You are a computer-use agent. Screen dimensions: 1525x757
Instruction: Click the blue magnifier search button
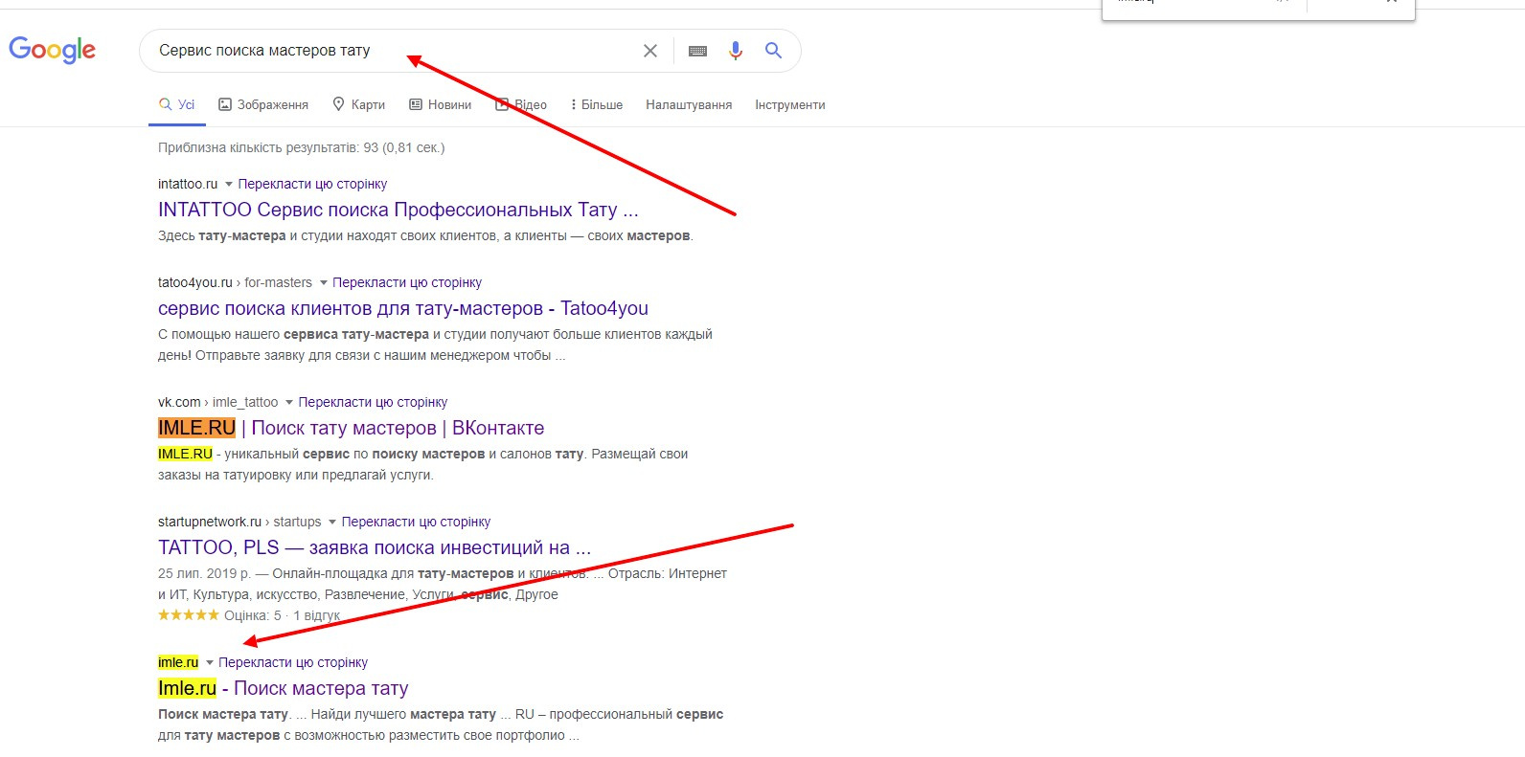click(774, 51)
